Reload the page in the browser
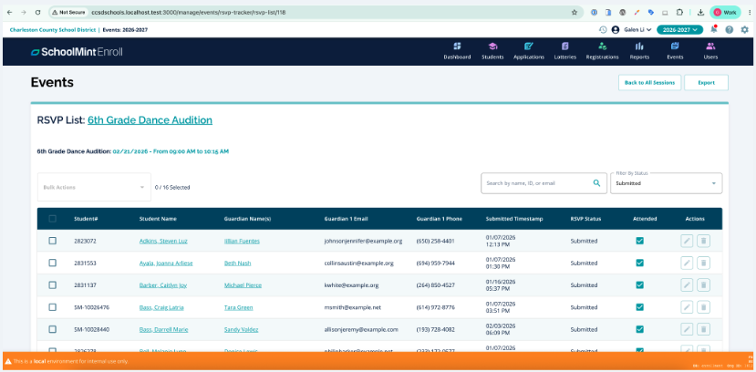Image resolution: width=756 pixels, height=372 pixels. click(x=38, y=13)
